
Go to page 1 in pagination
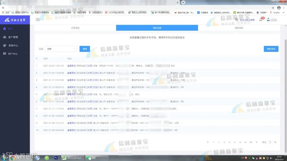(213, 142)
